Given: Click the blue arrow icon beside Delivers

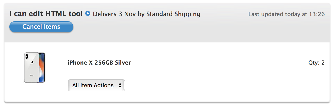Looking at the screenshot, I should click(x=88, y=13).
